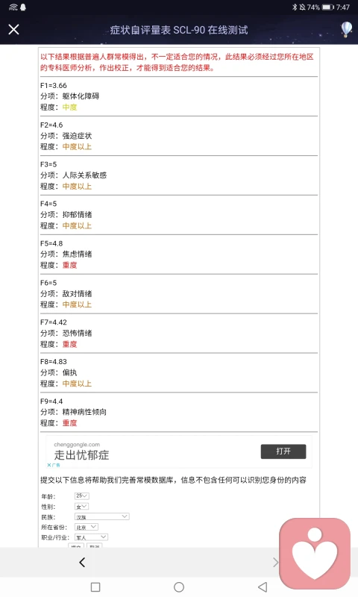Open the 年龄 age dropdown
Image resolution: width=358 pixels, height=597 pixels.
click(82, 496)
